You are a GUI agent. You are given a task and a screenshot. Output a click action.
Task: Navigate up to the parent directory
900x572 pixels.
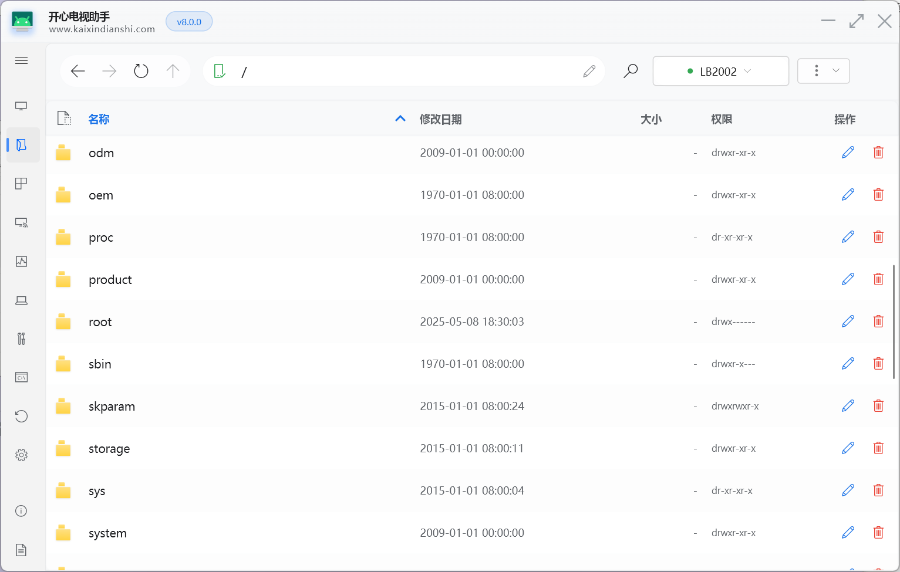pyautogui.click(x=173, y=70)
